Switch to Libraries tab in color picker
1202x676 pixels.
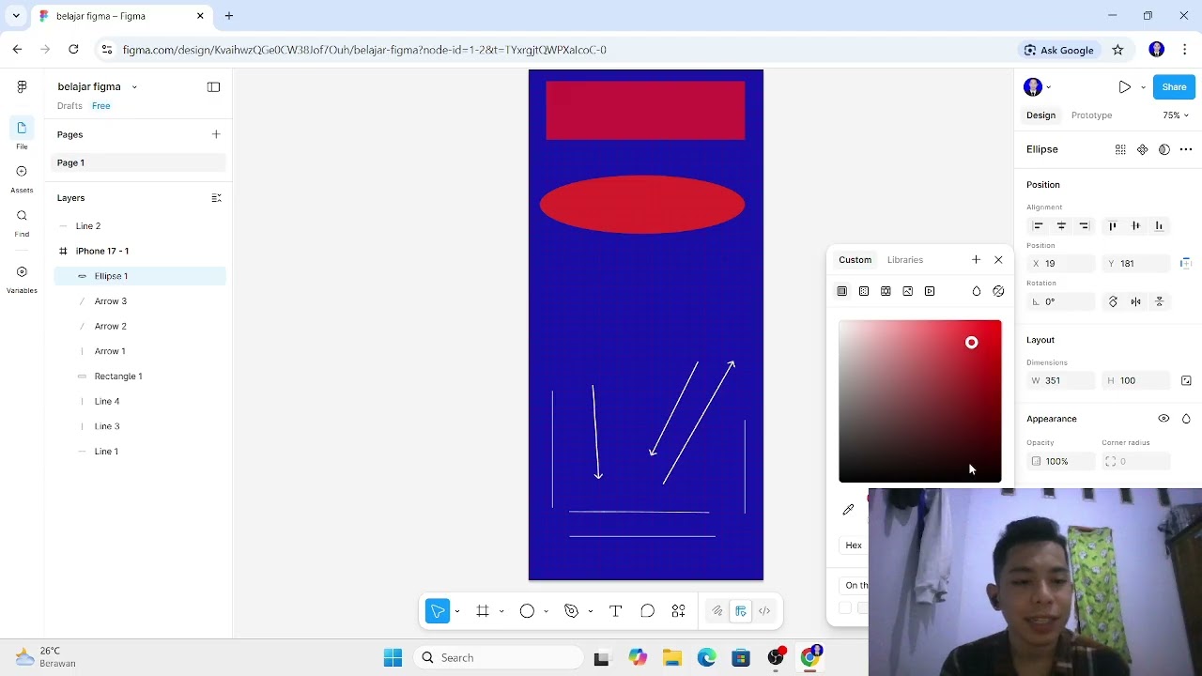905,260
